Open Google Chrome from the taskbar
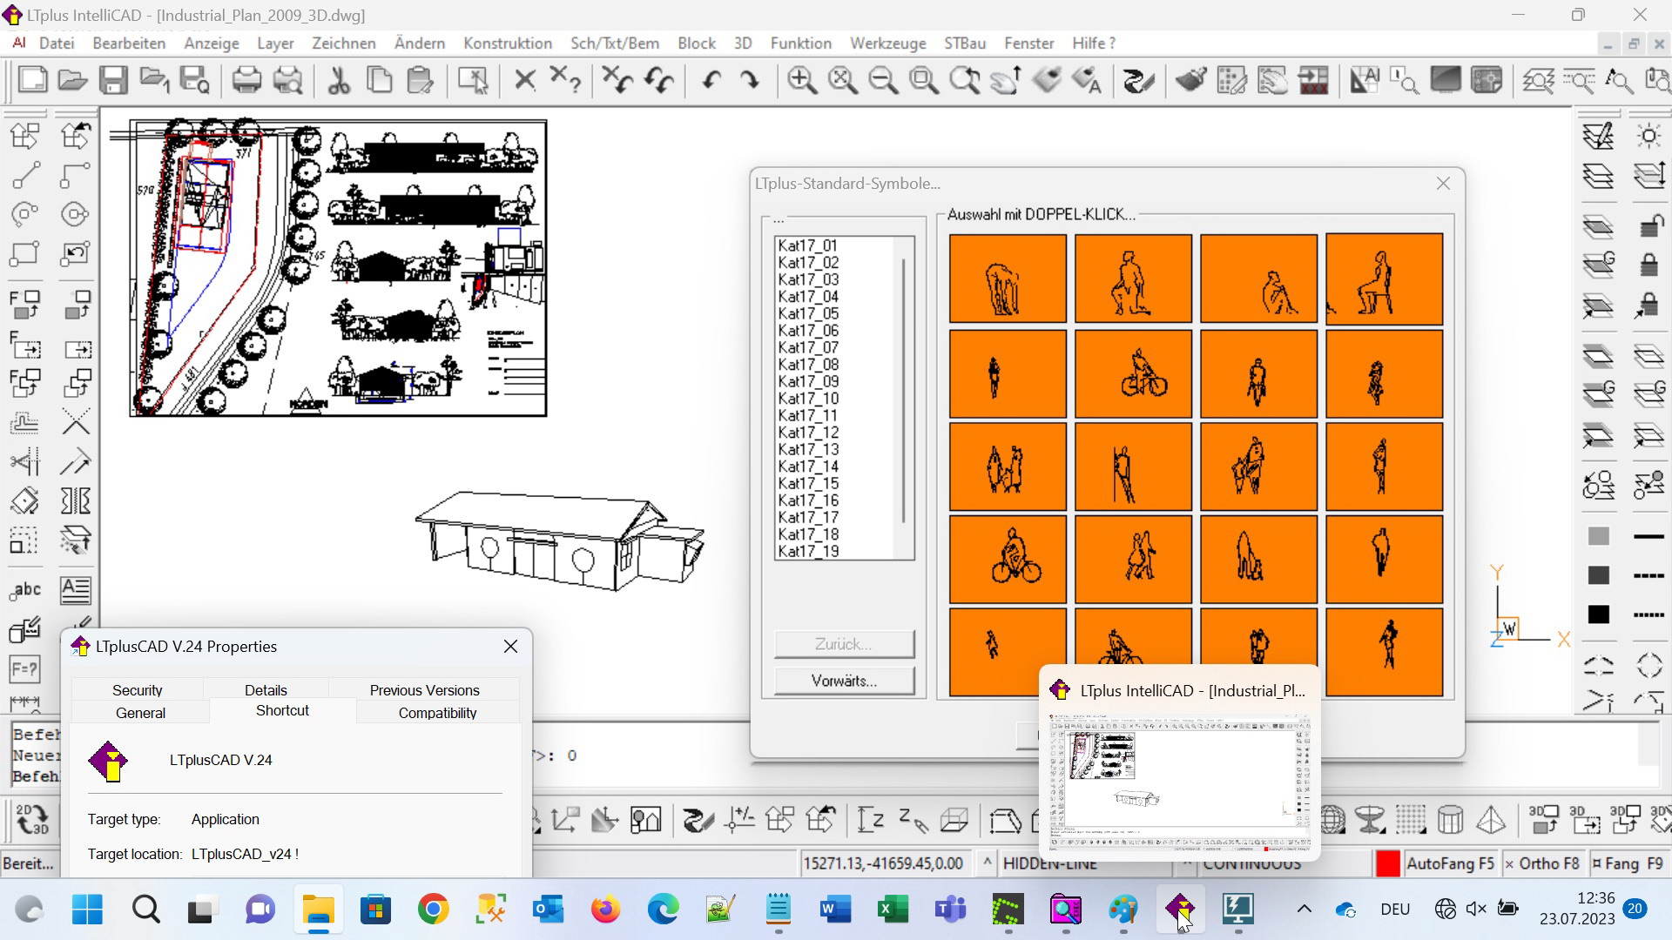This screenshot has width=1672, height=940. [x=433, y=910]
